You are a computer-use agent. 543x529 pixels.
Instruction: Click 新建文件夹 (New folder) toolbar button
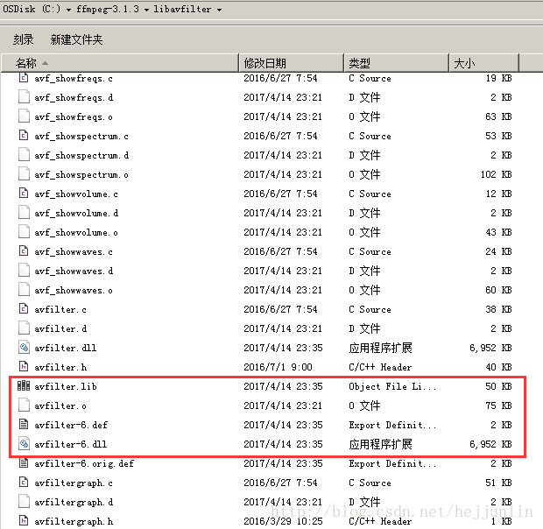pyautogui.click(x=76, y=39)
